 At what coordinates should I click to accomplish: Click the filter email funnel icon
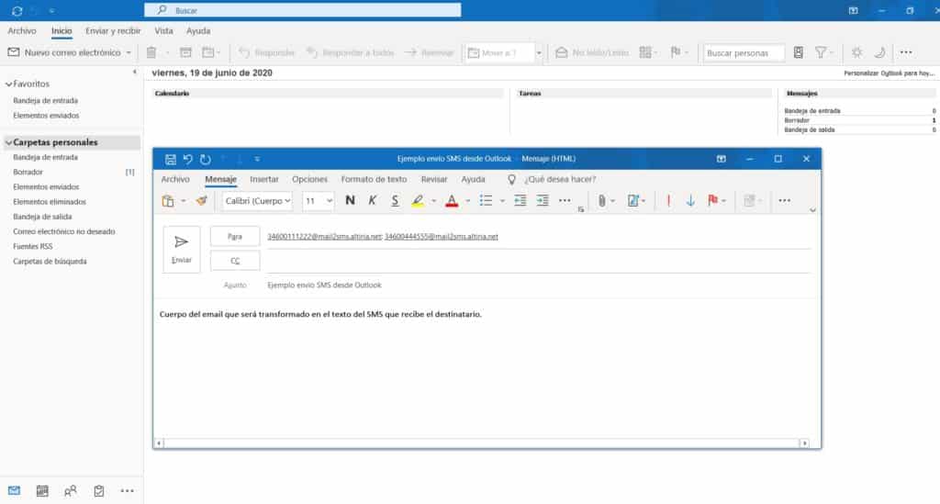coord(820,52)
